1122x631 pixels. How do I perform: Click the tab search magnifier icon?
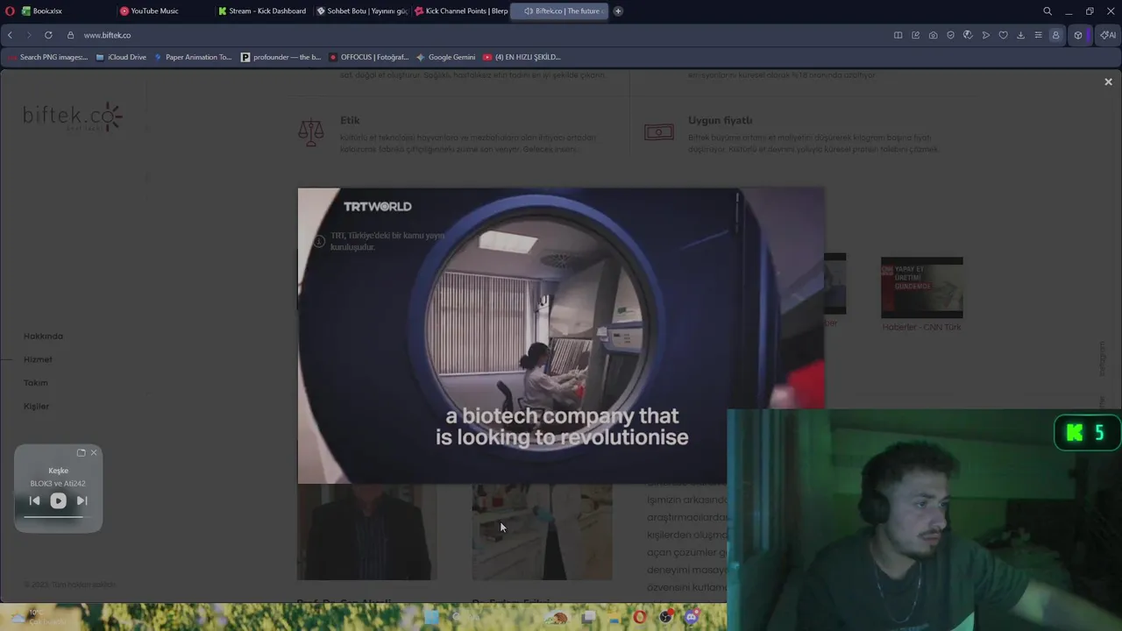tap(1047, 11)
